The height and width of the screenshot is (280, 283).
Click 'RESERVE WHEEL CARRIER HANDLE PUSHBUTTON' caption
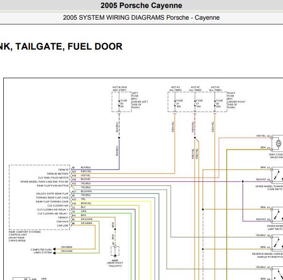click(268, 255)
